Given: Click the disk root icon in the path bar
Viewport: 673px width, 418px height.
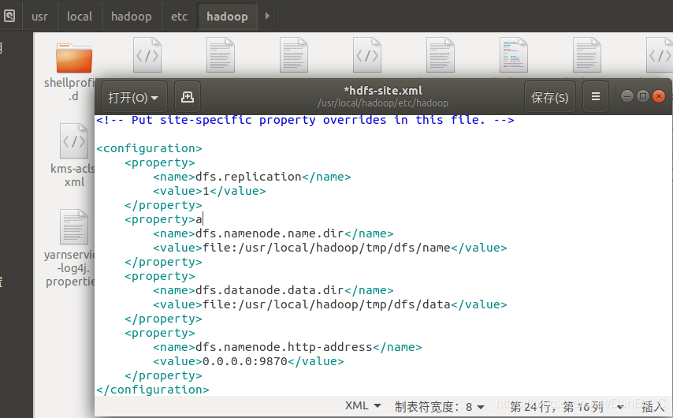Looking at the screenshot, I should point(9,17).
